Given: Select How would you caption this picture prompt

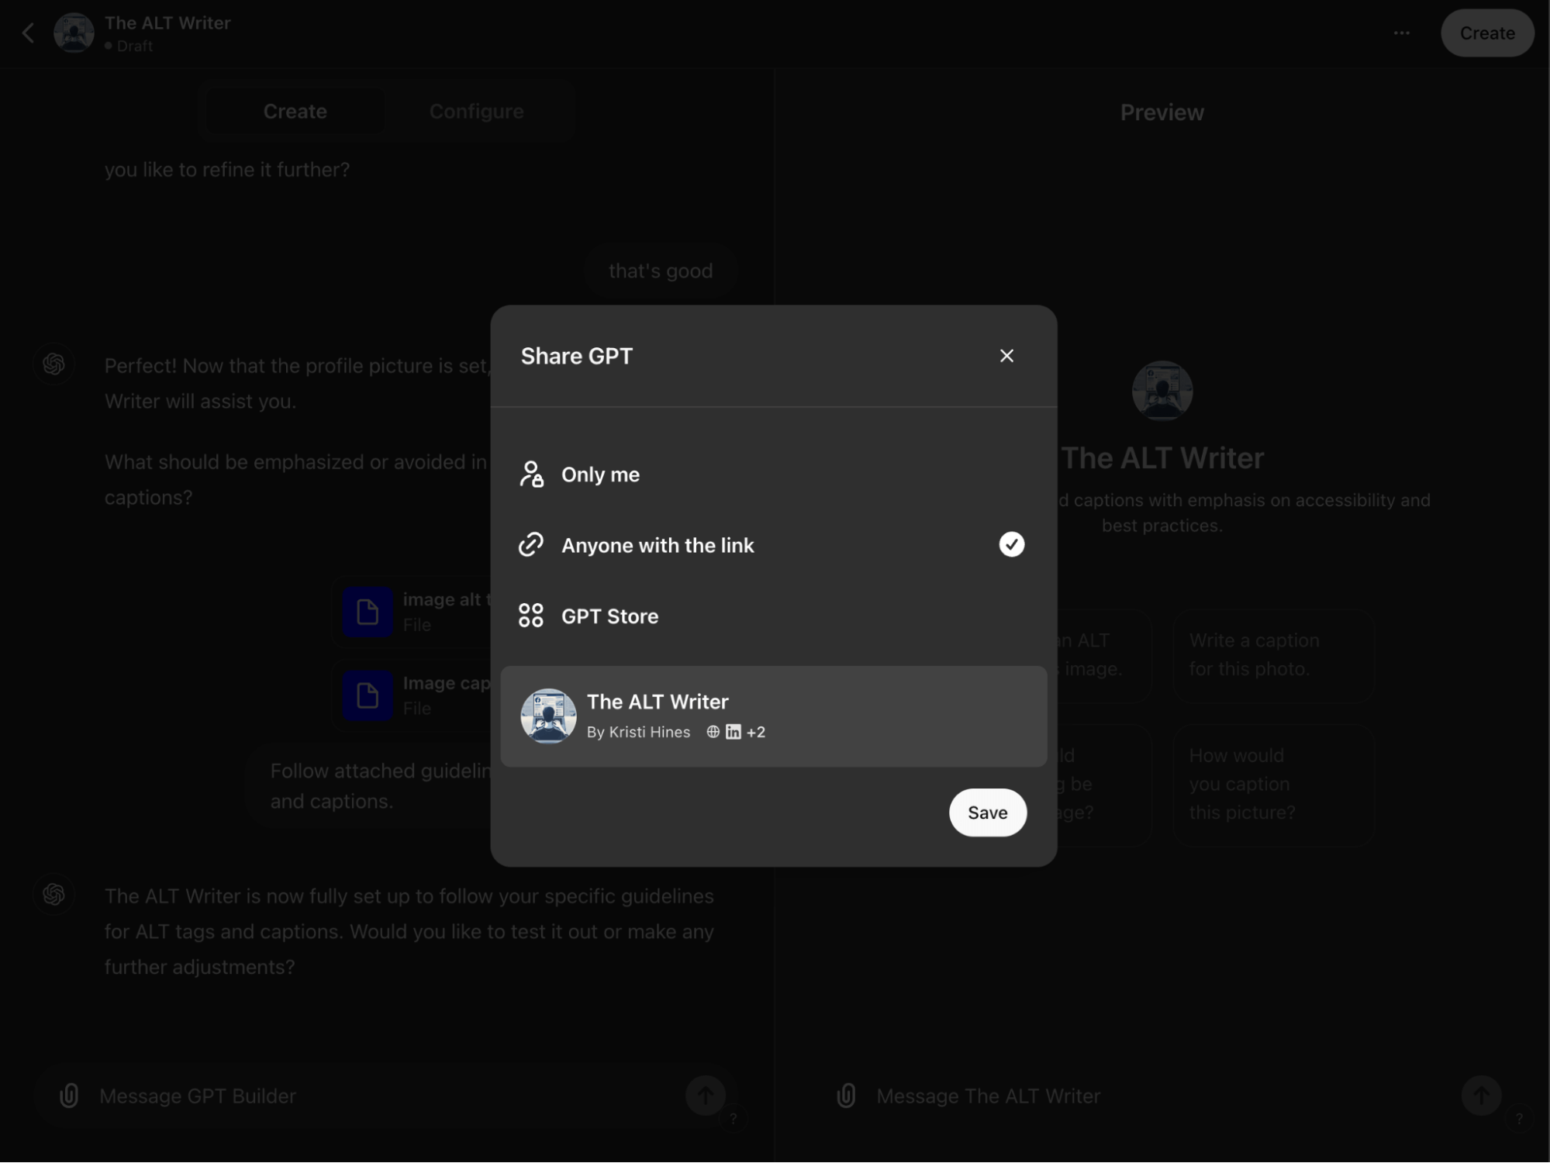Looking at the screenshot, I should [x=1273, y=785].
